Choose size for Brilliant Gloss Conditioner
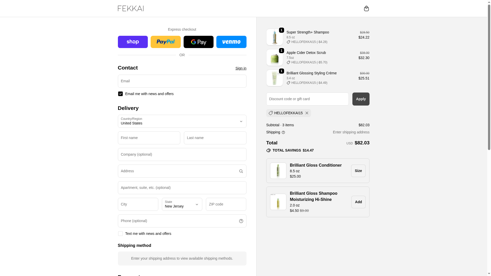491x276 pixels. (x=358, y=171)
